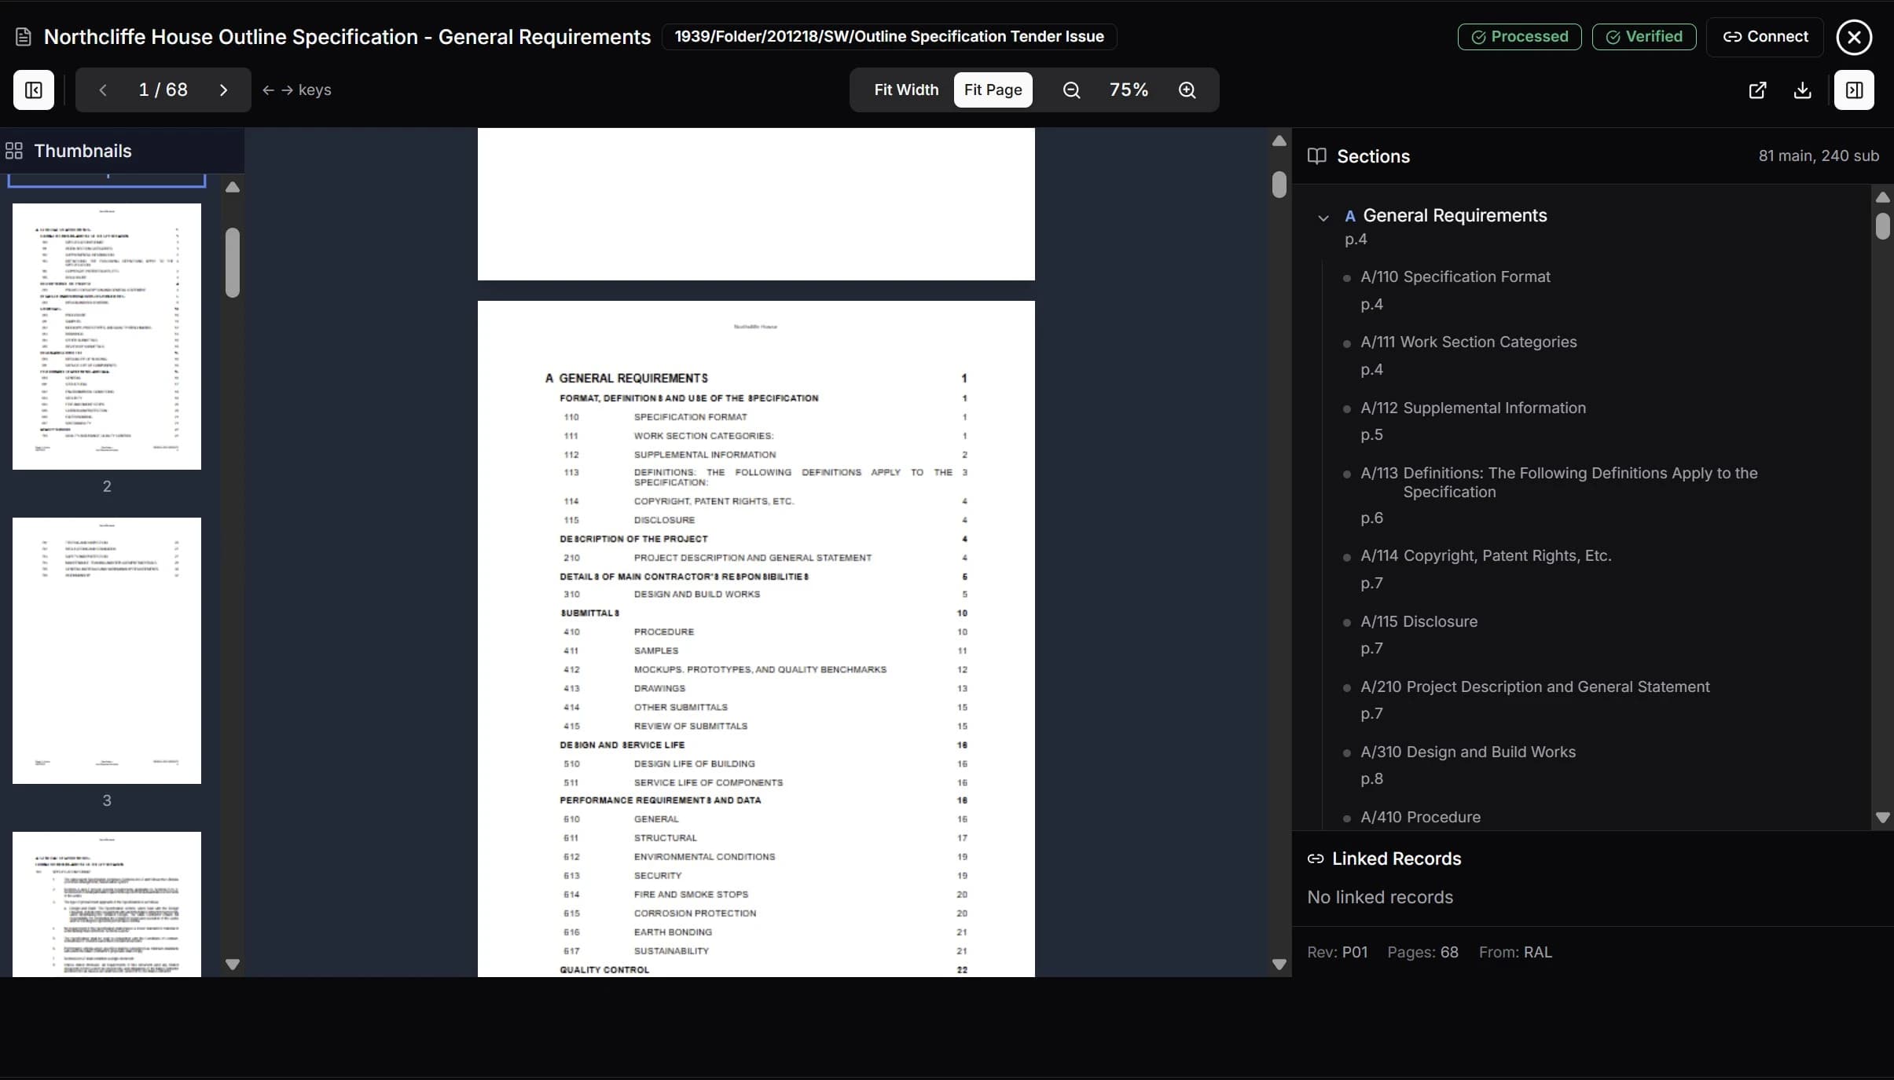Switch to the Thumbnails tab
Viewport: 1894px width, 1080px height.
(83, 150)
